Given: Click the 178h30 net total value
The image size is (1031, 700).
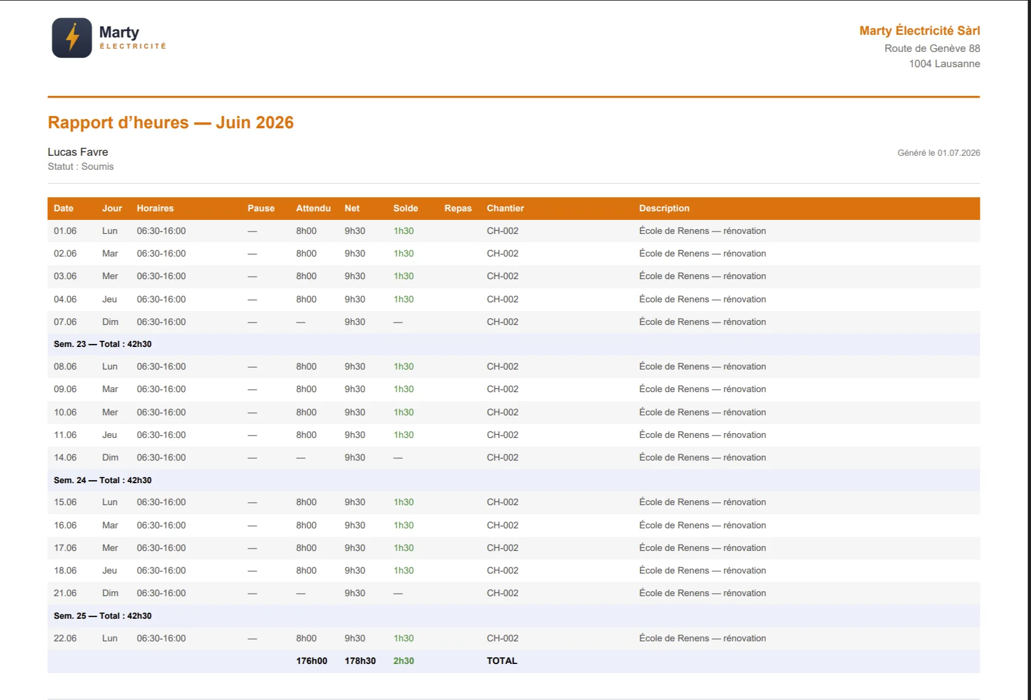Looking at the screenshot, I should pos(360,661).
